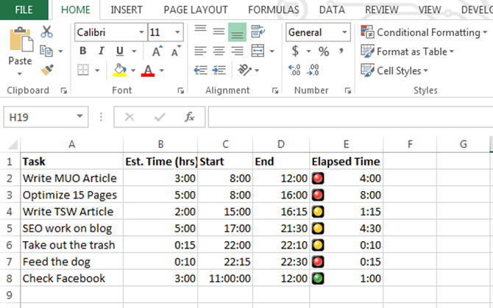Open the Cell Styles gallery
Viewport: 493px width, 308px height.
tap(395, 71)
